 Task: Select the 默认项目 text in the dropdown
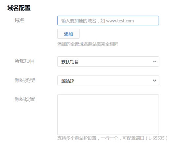tap(70, 62)
